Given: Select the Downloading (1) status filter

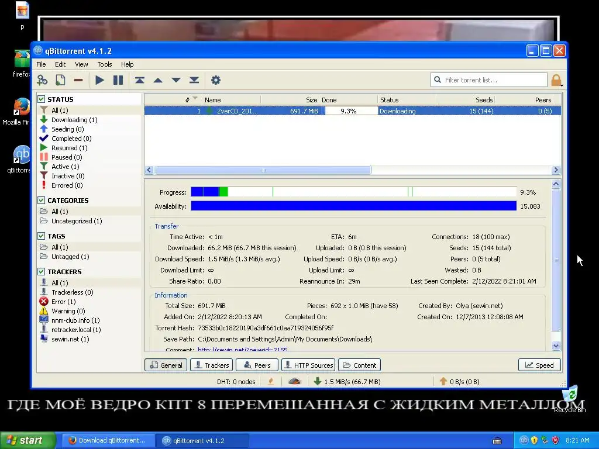Looking at the screenshot, I should point(74,120).
